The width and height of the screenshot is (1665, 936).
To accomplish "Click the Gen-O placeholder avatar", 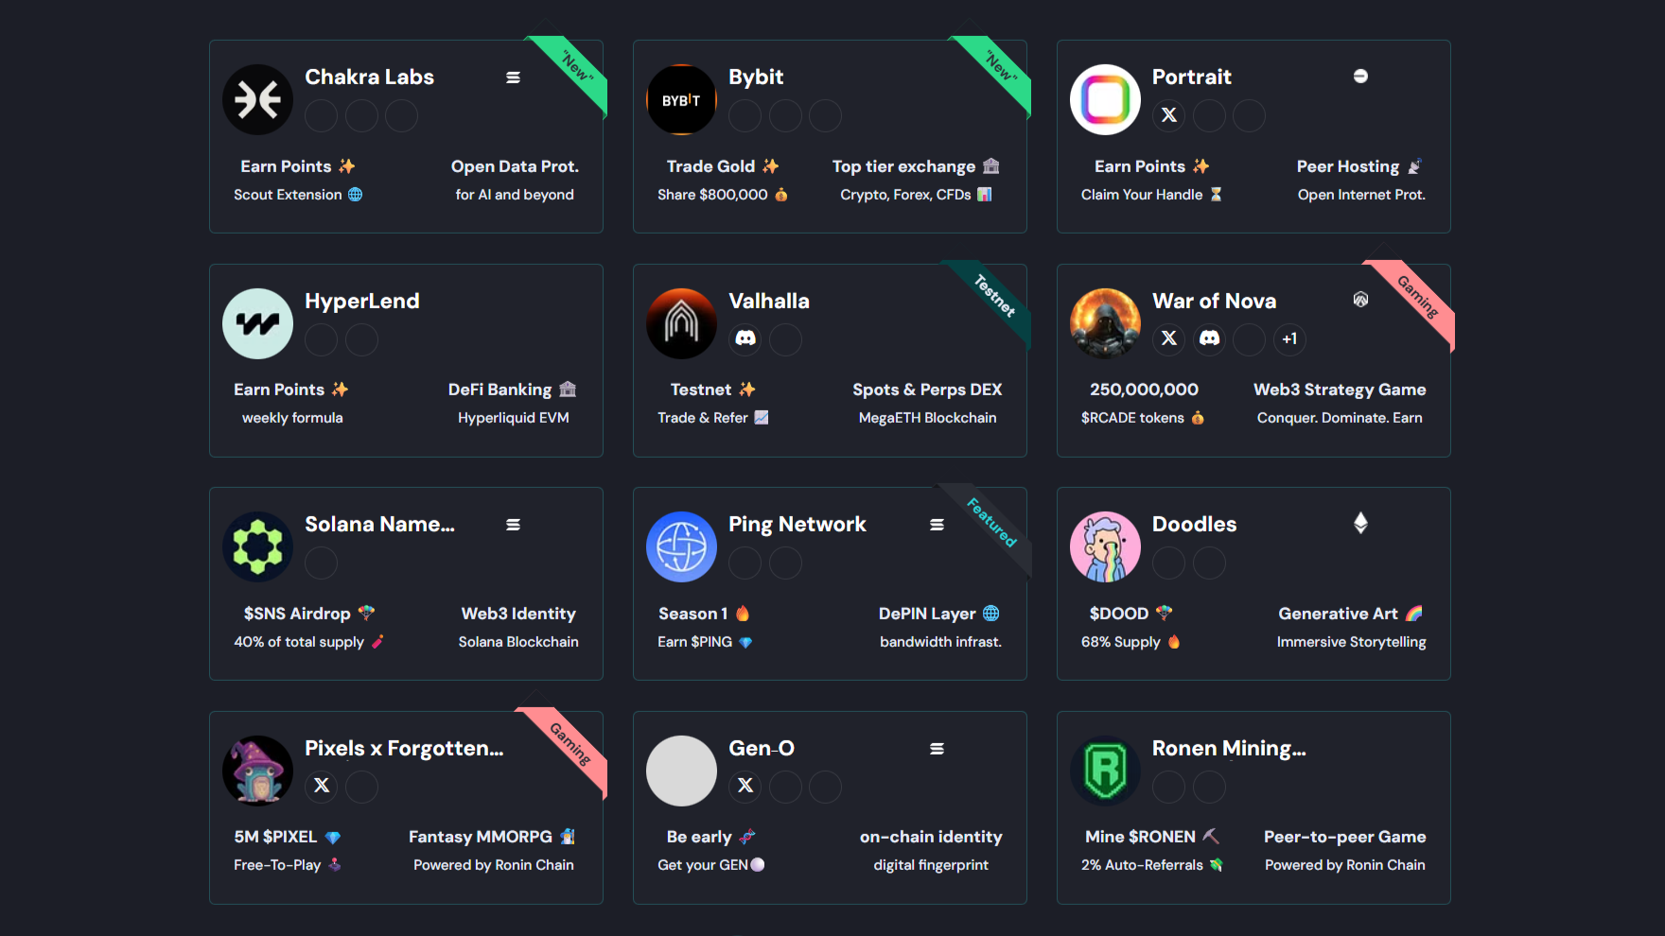I will click(x=681, y=771).
